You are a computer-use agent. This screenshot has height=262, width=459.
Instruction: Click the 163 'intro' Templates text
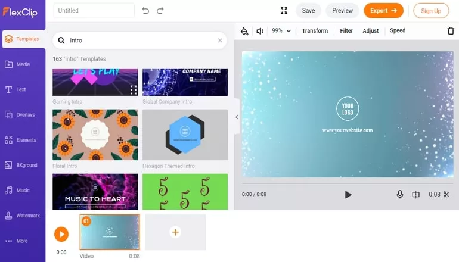79,59
